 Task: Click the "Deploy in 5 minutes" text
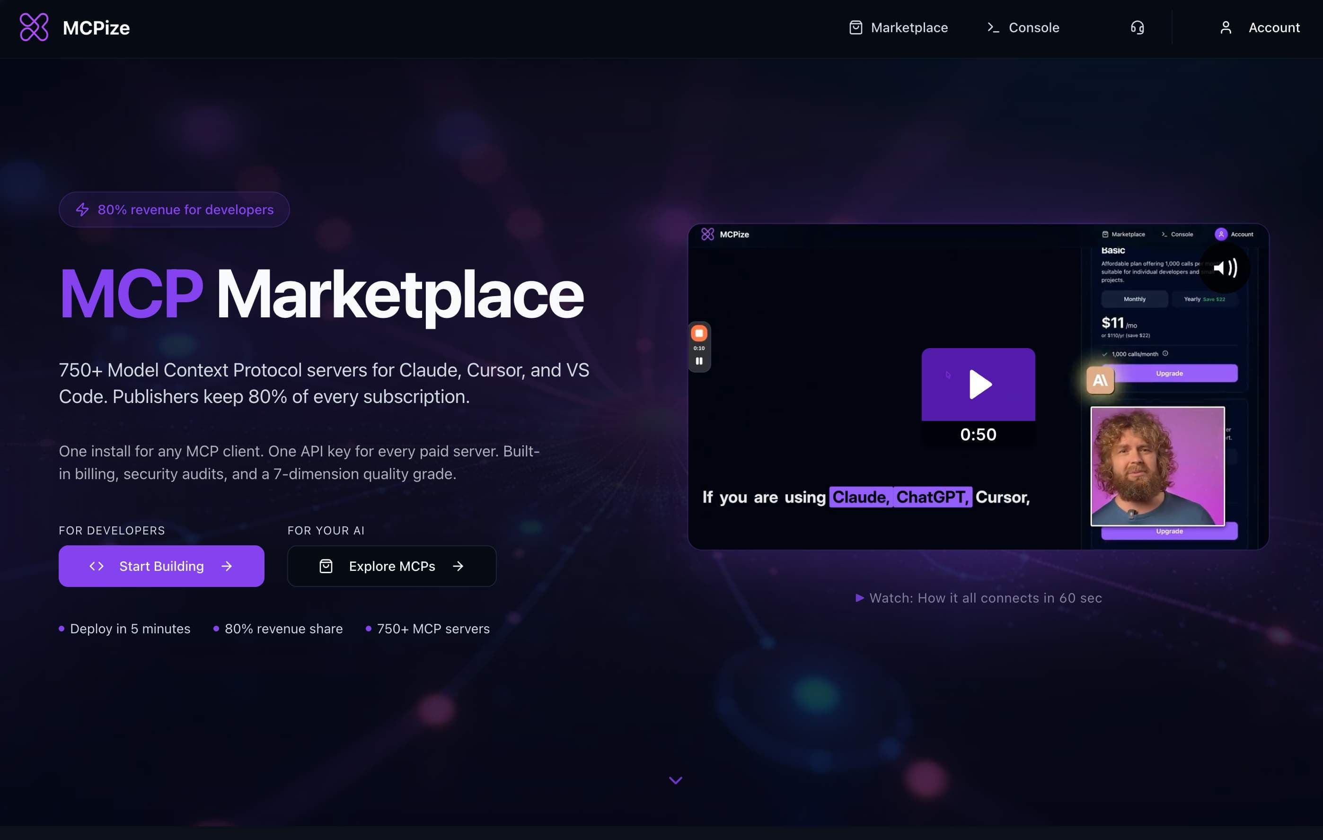(130, 629)
